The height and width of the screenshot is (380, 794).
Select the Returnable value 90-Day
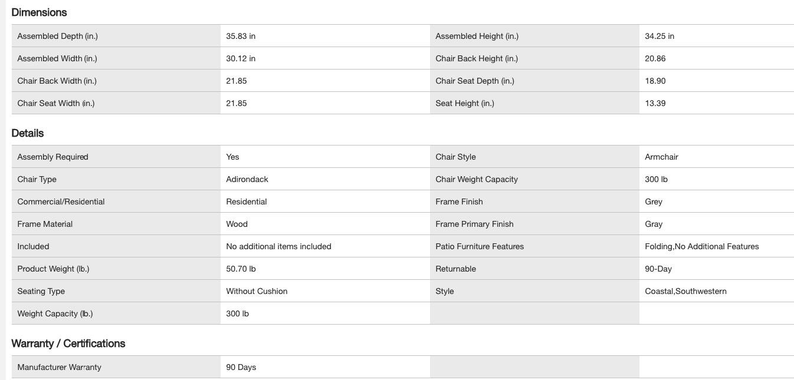tap(658, 269)
